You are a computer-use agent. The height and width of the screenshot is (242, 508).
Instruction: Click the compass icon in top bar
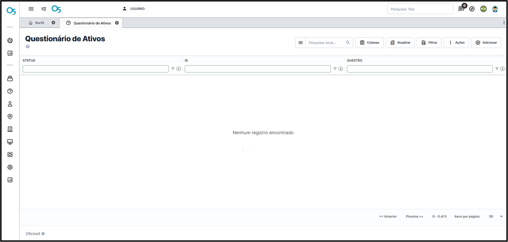[472, 9]
